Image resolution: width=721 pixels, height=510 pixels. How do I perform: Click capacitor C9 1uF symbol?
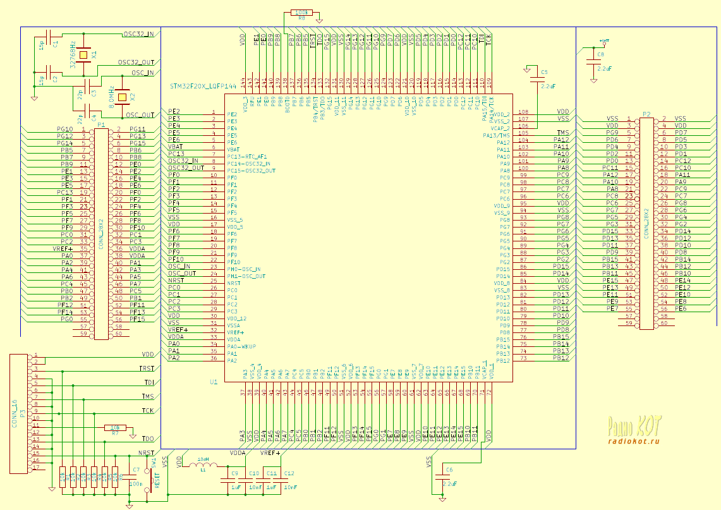pos(229,480)
